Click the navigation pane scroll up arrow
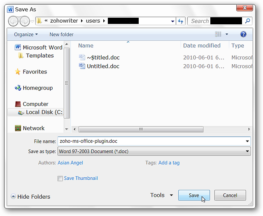 point(67,44)
